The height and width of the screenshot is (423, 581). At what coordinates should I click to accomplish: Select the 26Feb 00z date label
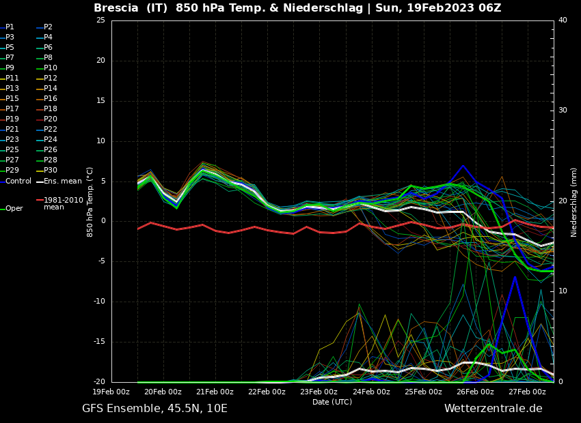[x=475, y=392]
